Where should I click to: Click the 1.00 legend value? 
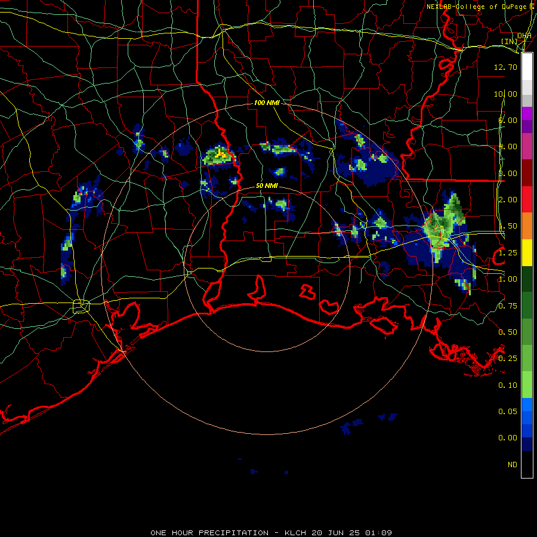[508, 279]
